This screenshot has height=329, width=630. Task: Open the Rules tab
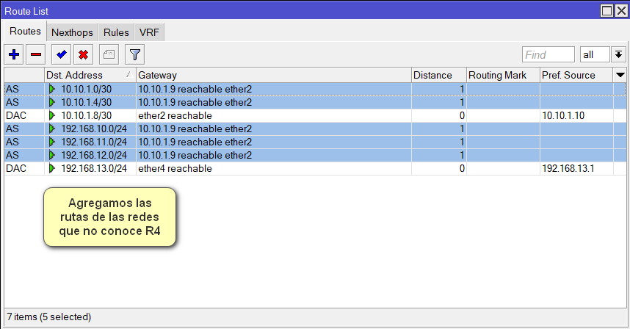pyautogui.click(x=116, y=32)
